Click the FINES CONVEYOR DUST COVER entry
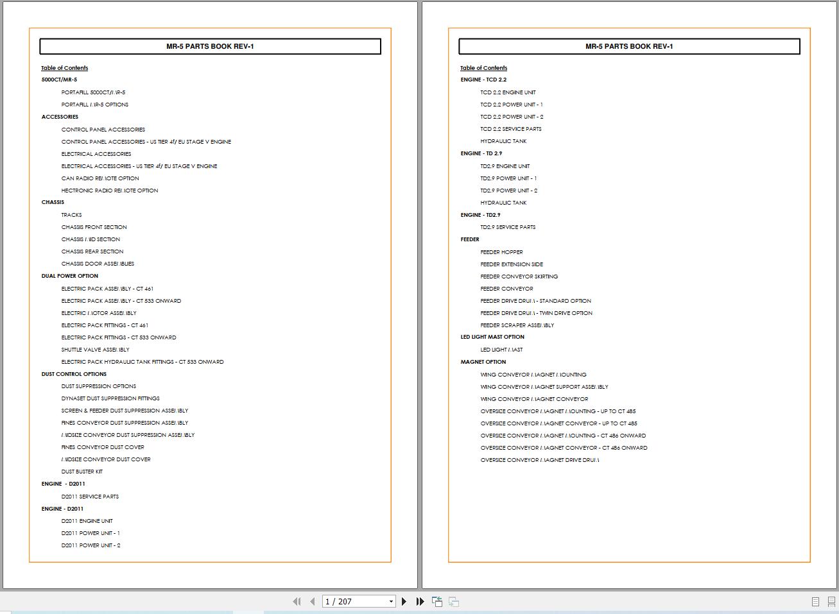The height and width of the screenshot is (614, 839). coord(103,447)
